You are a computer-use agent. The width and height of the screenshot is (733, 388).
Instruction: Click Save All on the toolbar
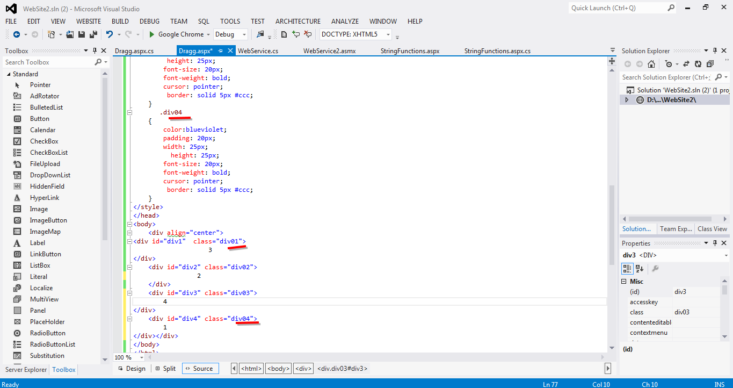(x=92, y=33)
